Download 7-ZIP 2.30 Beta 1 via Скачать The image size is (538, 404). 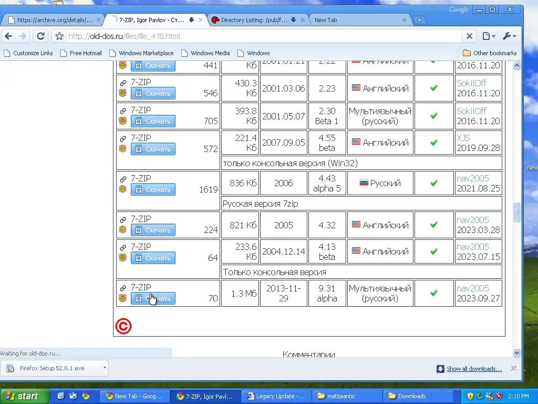153,121
